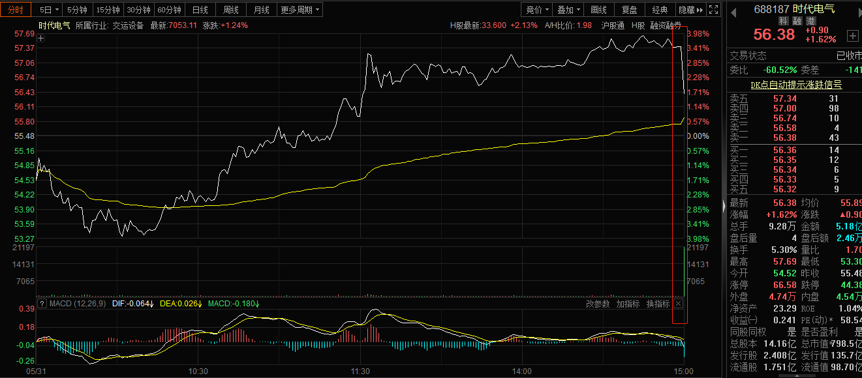Image resolution: width=862 pixels, height=378 pixels.
Task: Go to previous stock with left arrow
Action: point(733,10)
